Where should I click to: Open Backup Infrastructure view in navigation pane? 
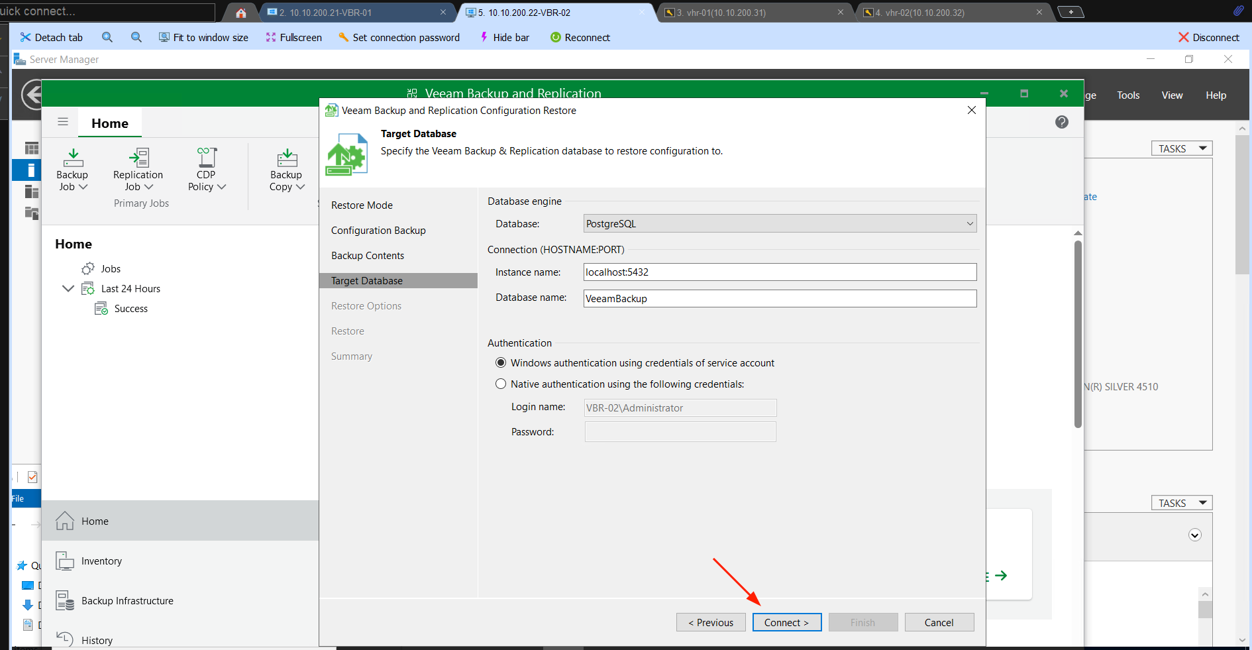coord(180,600)
